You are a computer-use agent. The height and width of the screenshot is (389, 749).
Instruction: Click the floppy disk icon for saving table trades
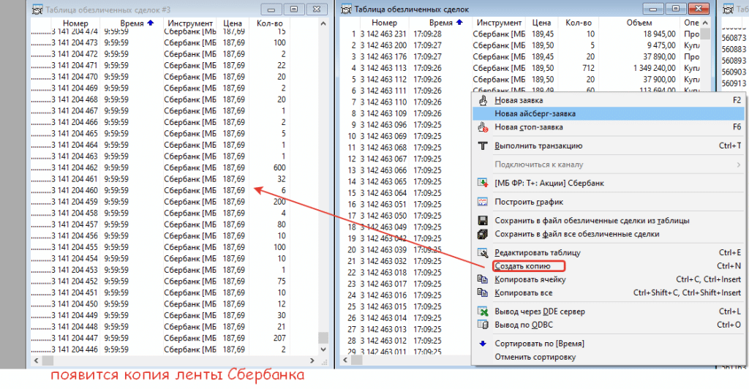click(483, 221)
